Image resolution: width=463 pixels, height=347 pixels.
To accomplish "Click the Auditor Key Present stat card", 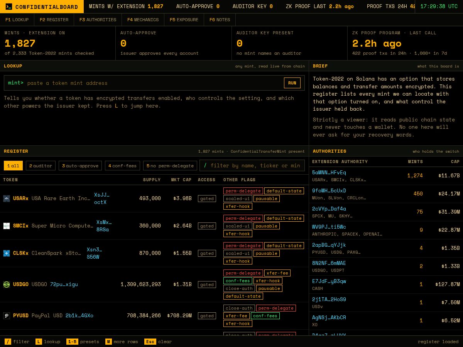I will (289, 43).
